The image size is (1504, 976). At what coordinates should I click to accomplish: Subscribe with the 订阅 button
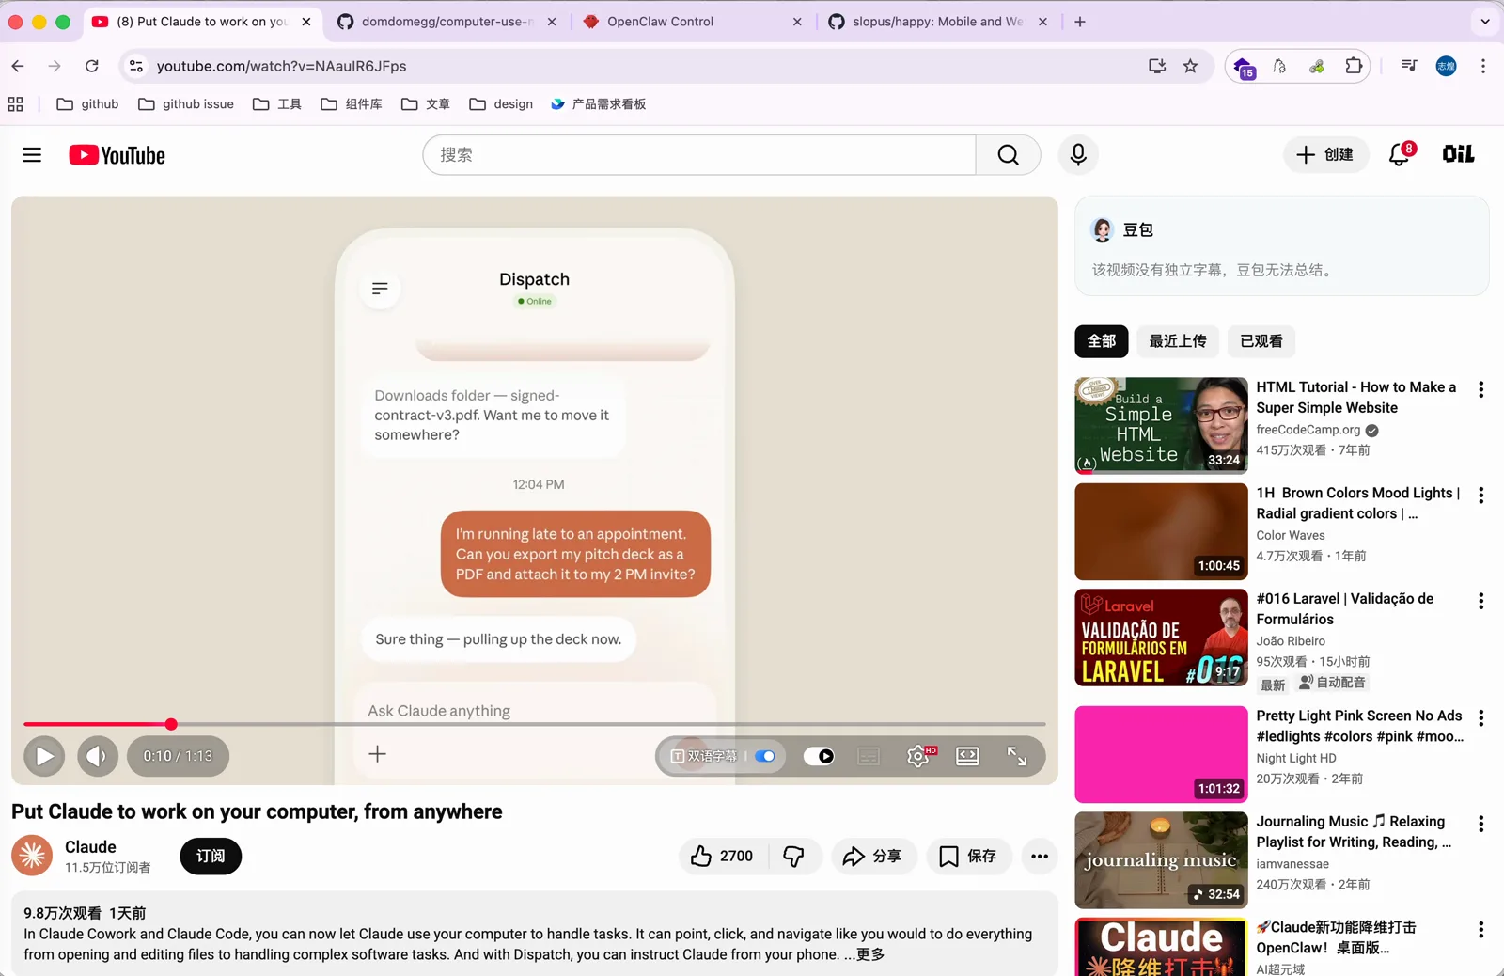click(x=211, y=856)
